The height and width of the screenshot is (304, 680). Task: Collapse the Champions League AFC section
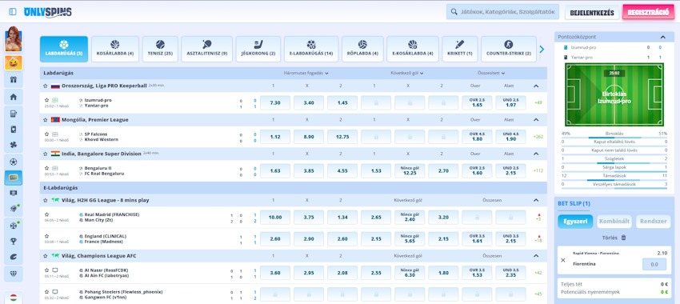click(536, 256)
